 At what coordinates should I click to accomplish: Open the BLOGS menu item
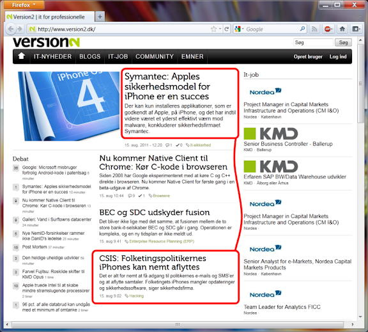pos(90,56)
